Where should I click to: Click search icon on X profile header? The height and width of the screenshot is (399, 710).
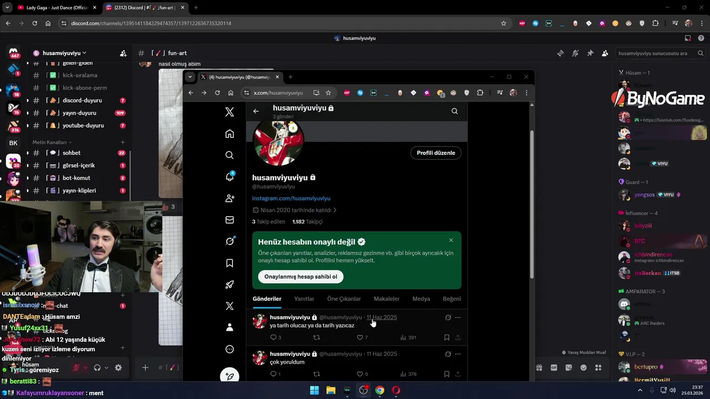[455, 111]
